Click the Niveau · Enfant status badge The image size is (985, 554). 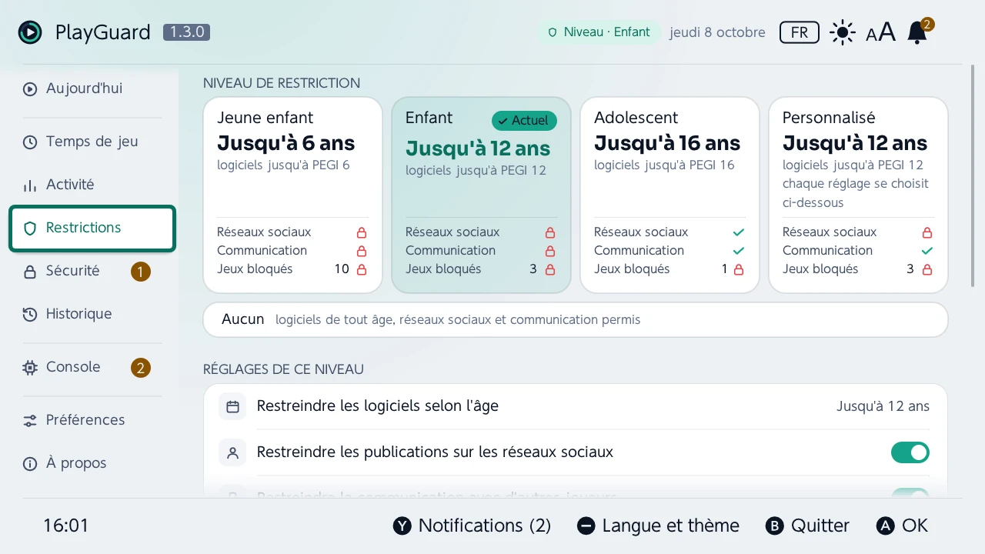click(599, 32)
